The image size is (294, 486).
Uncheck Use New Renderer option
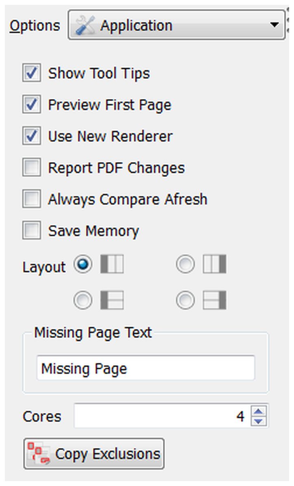pos(31,136)
